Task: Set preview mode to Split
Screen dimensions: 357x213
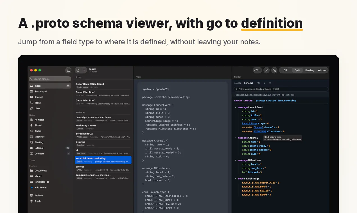Action: click(x=297, y=70)
